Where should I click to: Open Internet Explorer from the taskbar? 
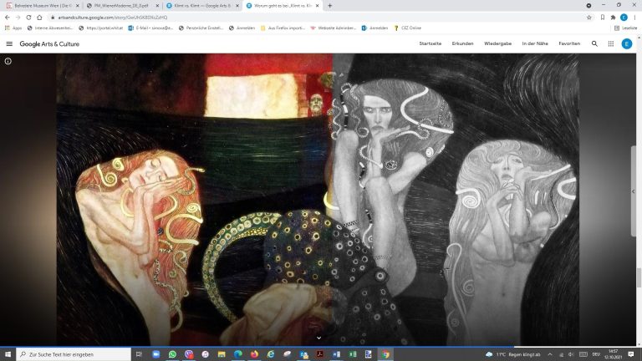point(271,354)
